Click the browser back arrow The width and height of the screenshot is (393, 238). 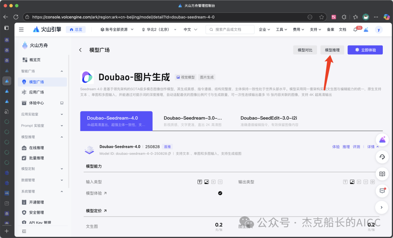pos(5,17)
